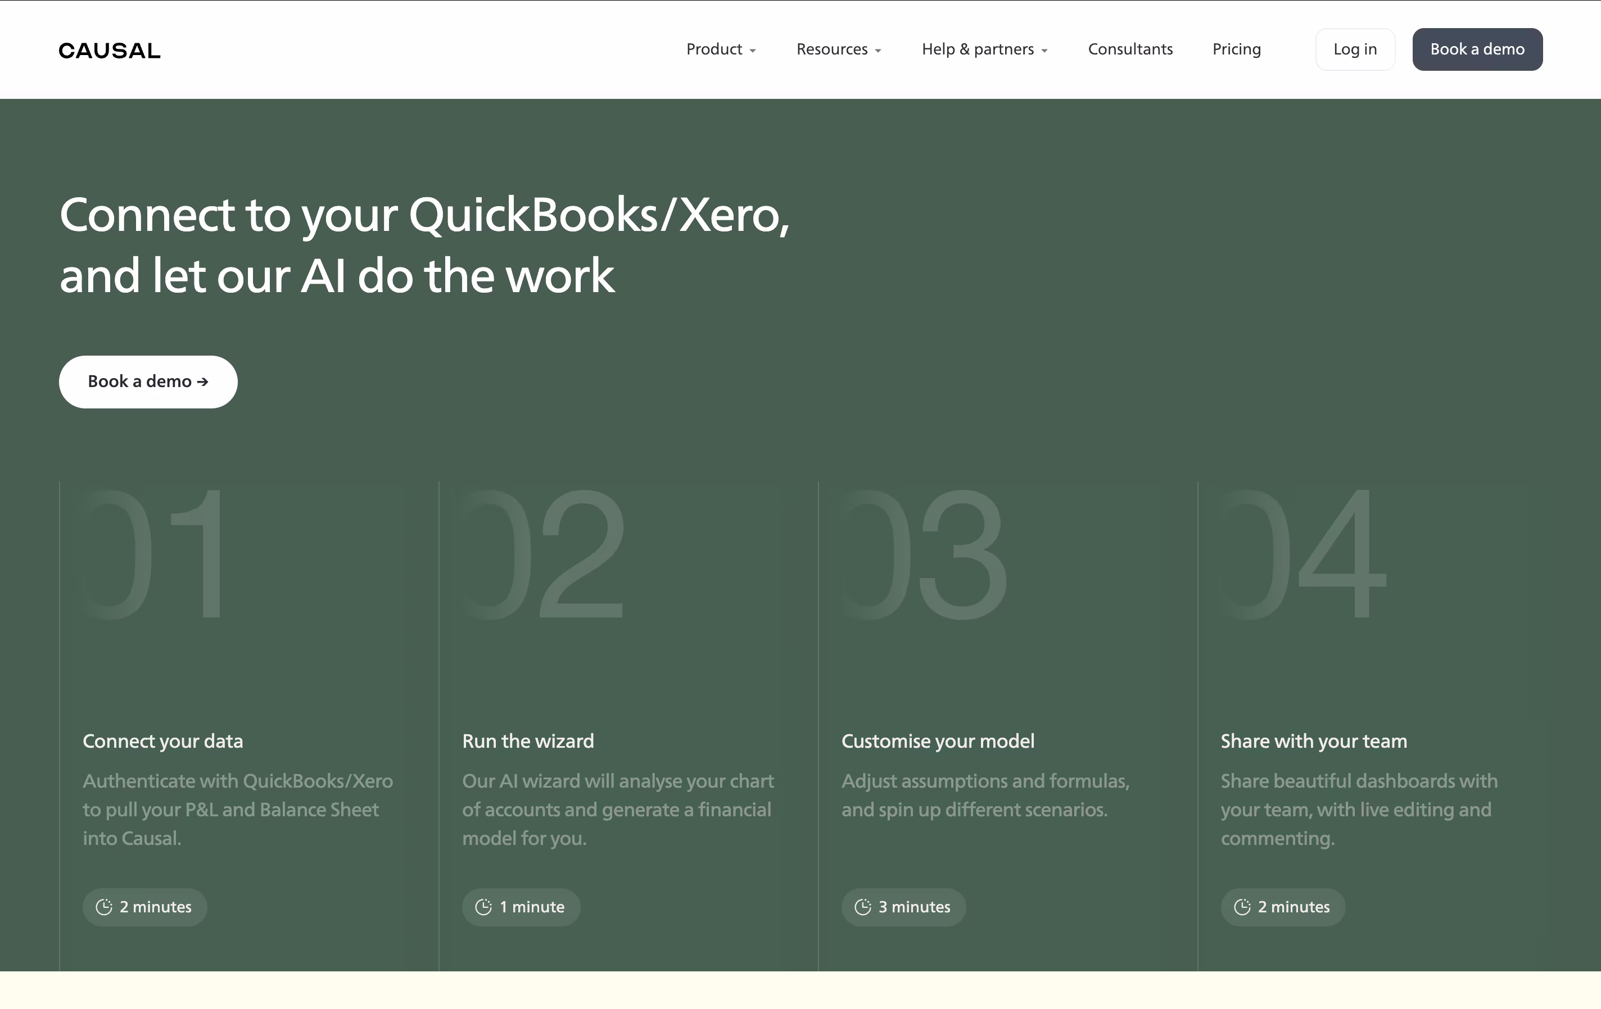The image size is (1601, 1009).
Task: Click the "1 minute" time badge text
Action: (532, 907)
